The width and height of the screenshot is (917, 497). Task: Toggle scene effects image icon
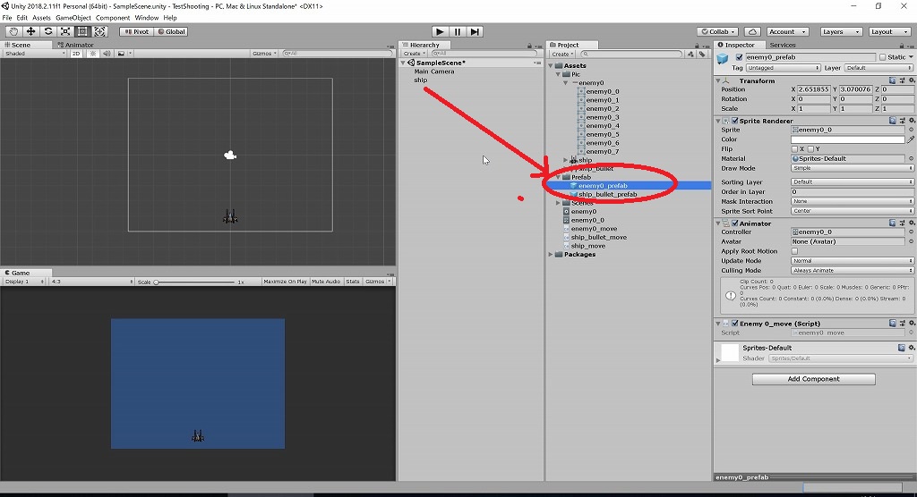(x=121, y=53)
